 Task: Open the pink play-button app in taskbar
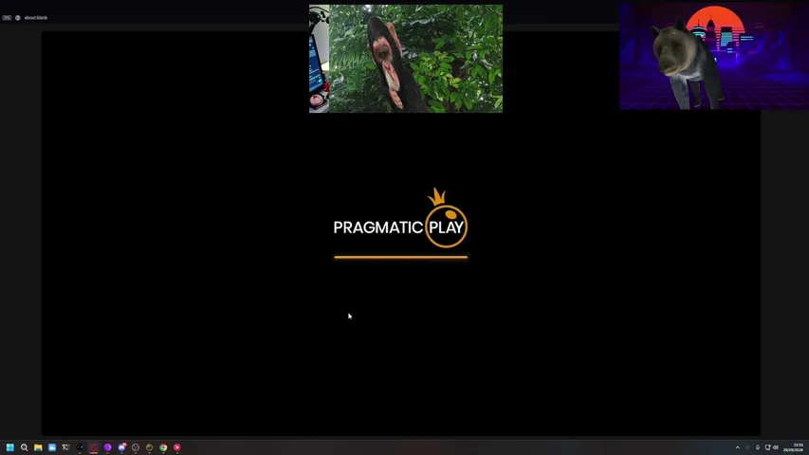pyautogui.click(x=177, y=447)
